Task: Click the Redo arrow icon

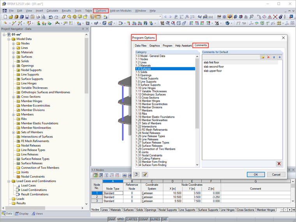Action: [56, 17]
